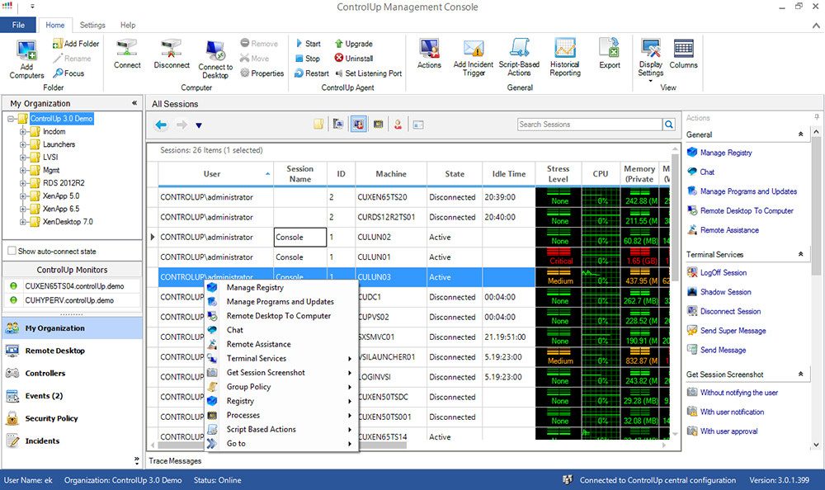Screen dimensions: 825x490
Task: Click Add Folder in the ribbon
Action: (x=76, y=44)
